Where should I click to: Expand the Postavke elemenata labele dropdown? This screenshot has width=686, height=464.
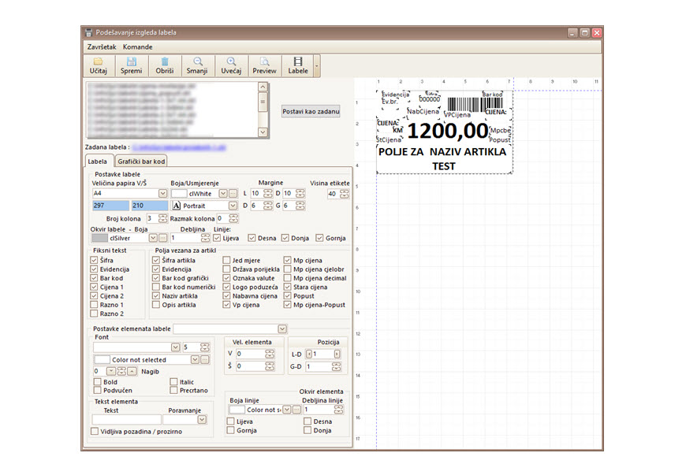point(282,329)
